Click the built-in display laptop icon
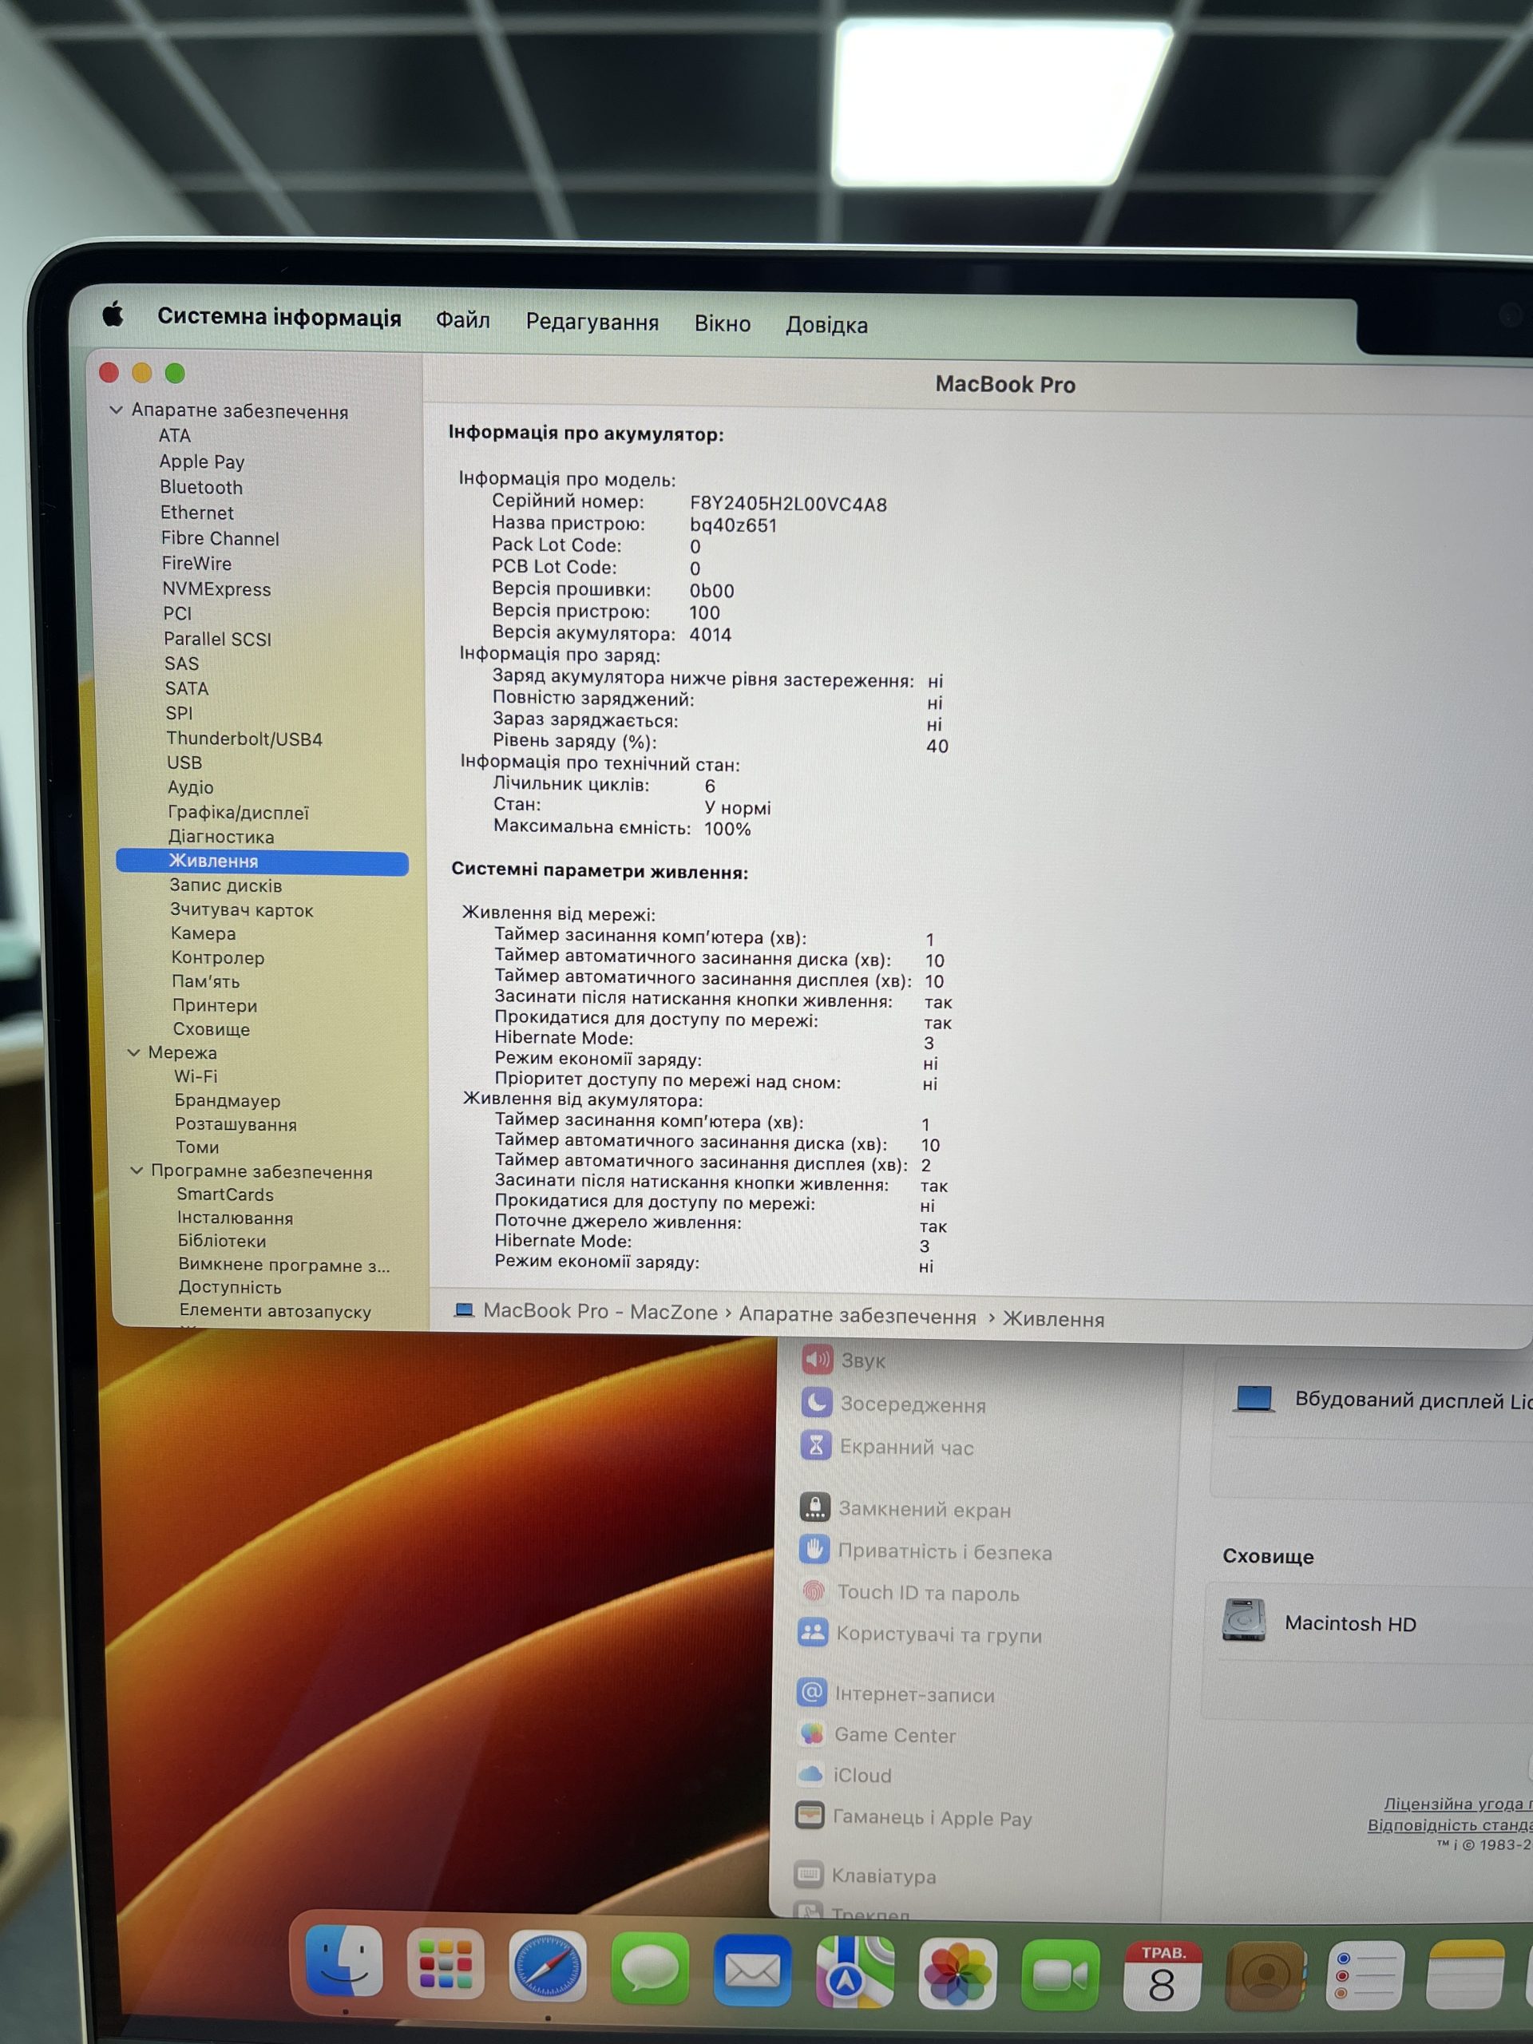Image resolution: width=1533 pixels, height=2044 pixels. [x=1254, y=1398]
